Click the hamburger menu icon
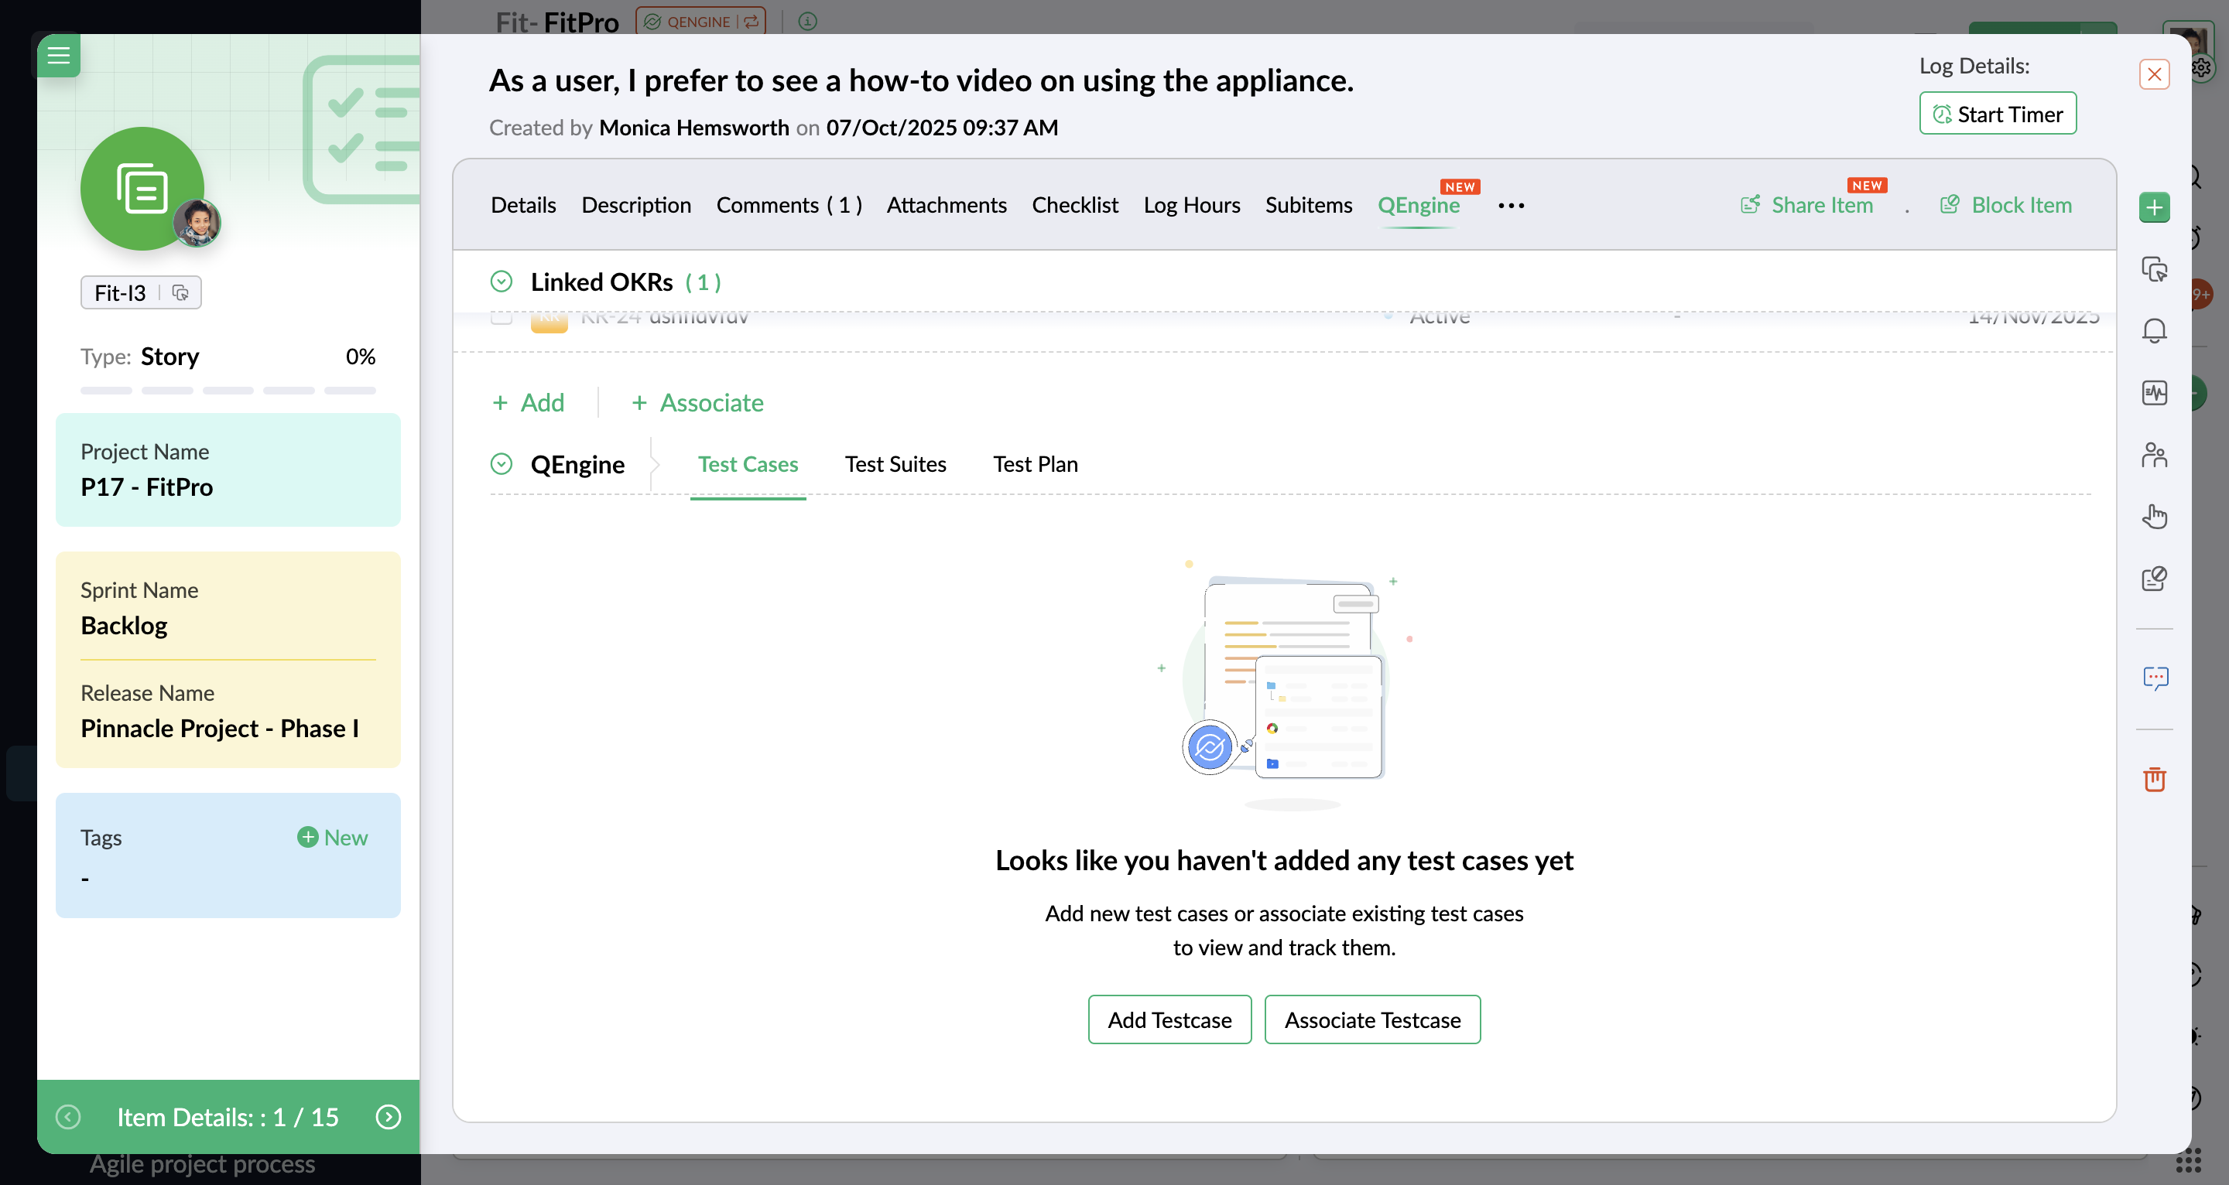 pos(58,56)
